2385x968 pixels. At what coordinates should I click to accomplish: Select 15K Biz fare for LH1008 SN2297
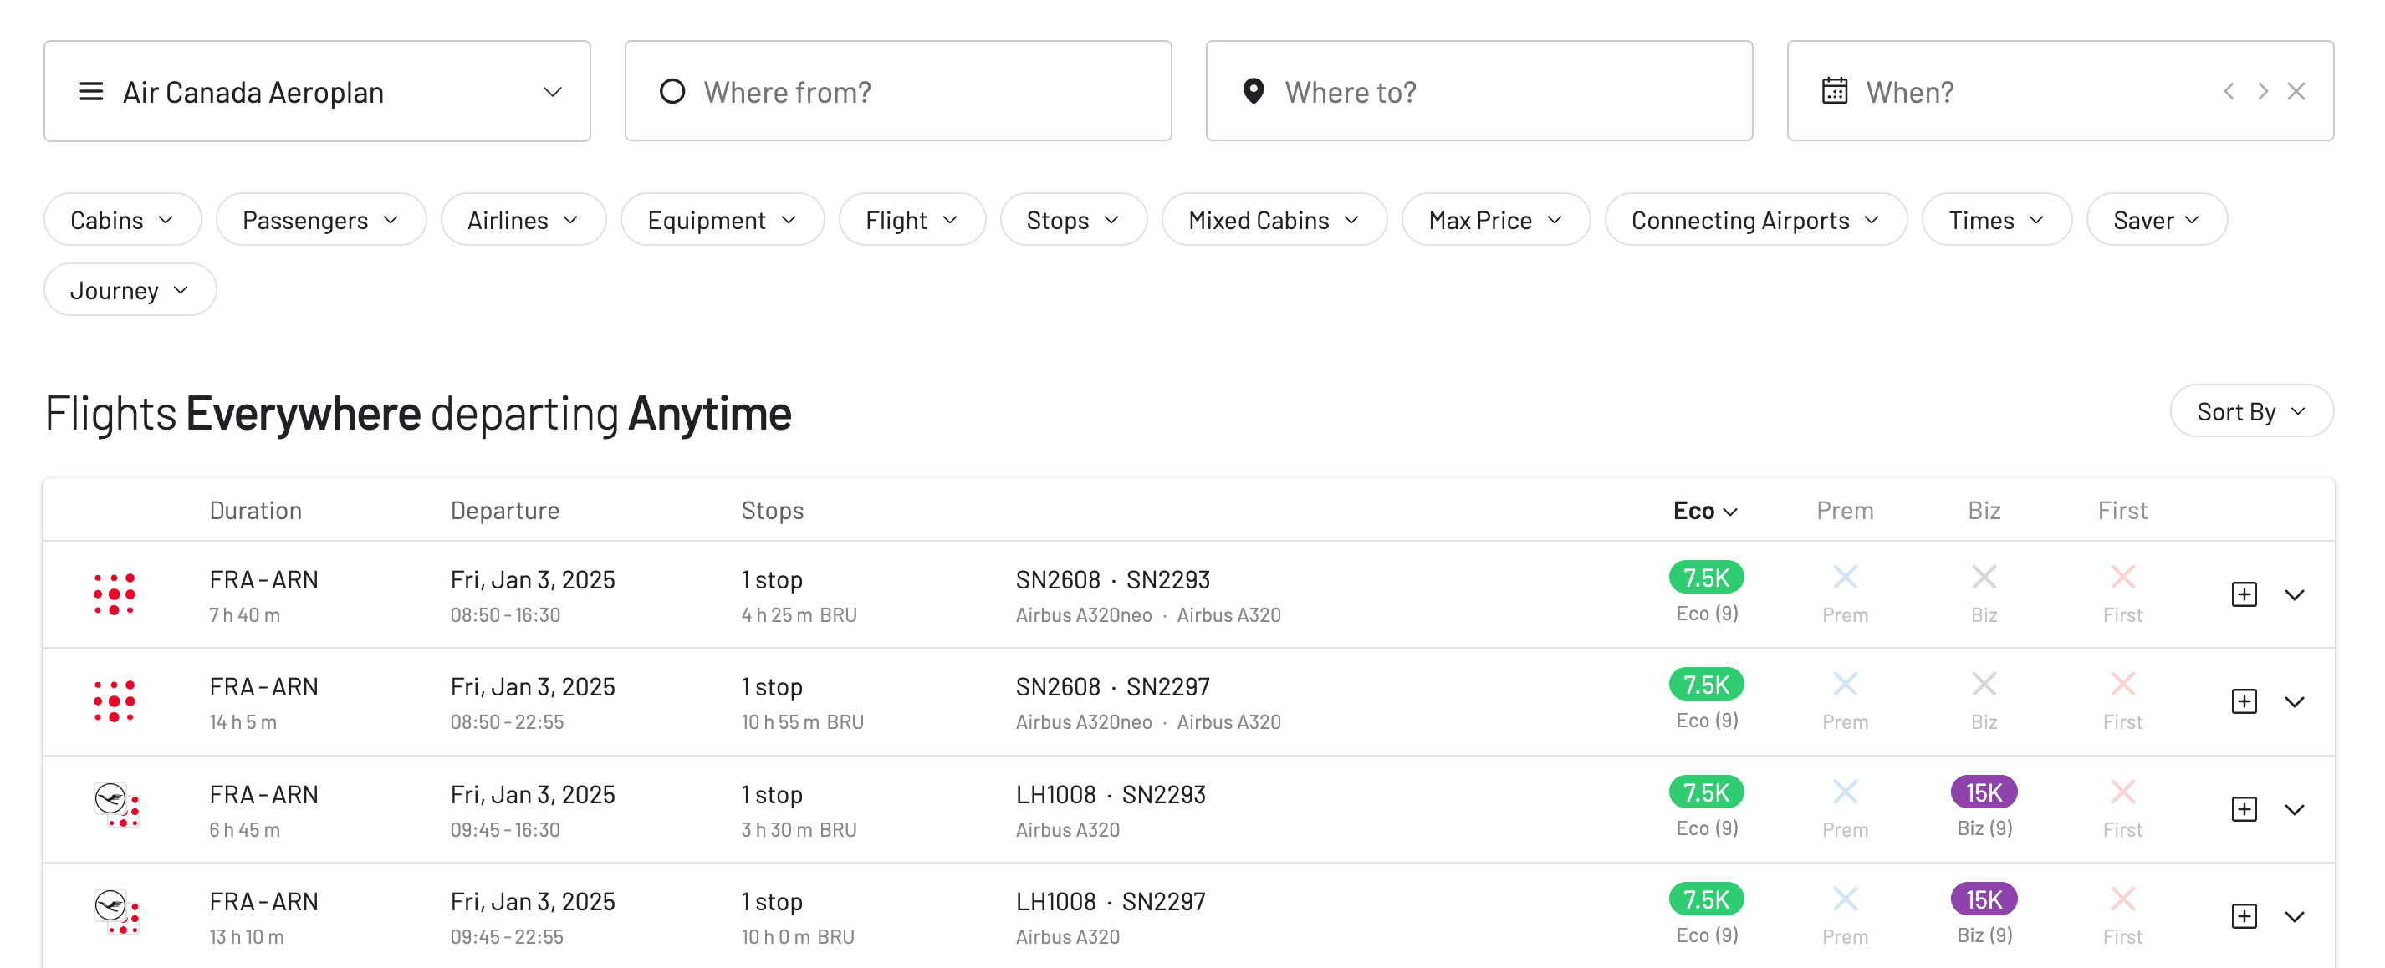[1984, 899]
